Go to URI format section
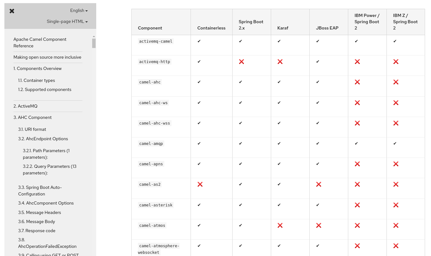Viewport: 431px width, 256px height. [x=32, y=130]
